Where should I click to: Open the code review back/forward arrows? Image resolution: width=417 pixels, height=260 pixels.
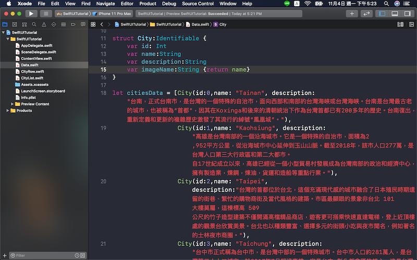click(366, 14)
